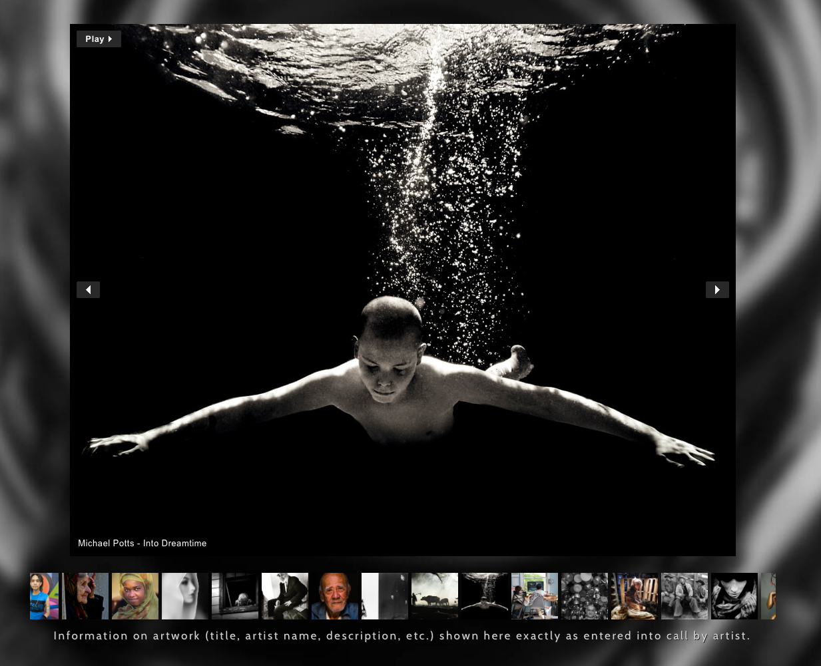Choose thumbnail of woman in green hijab
The width and height of the screenshot is (821, 666).
coord(135,596)
